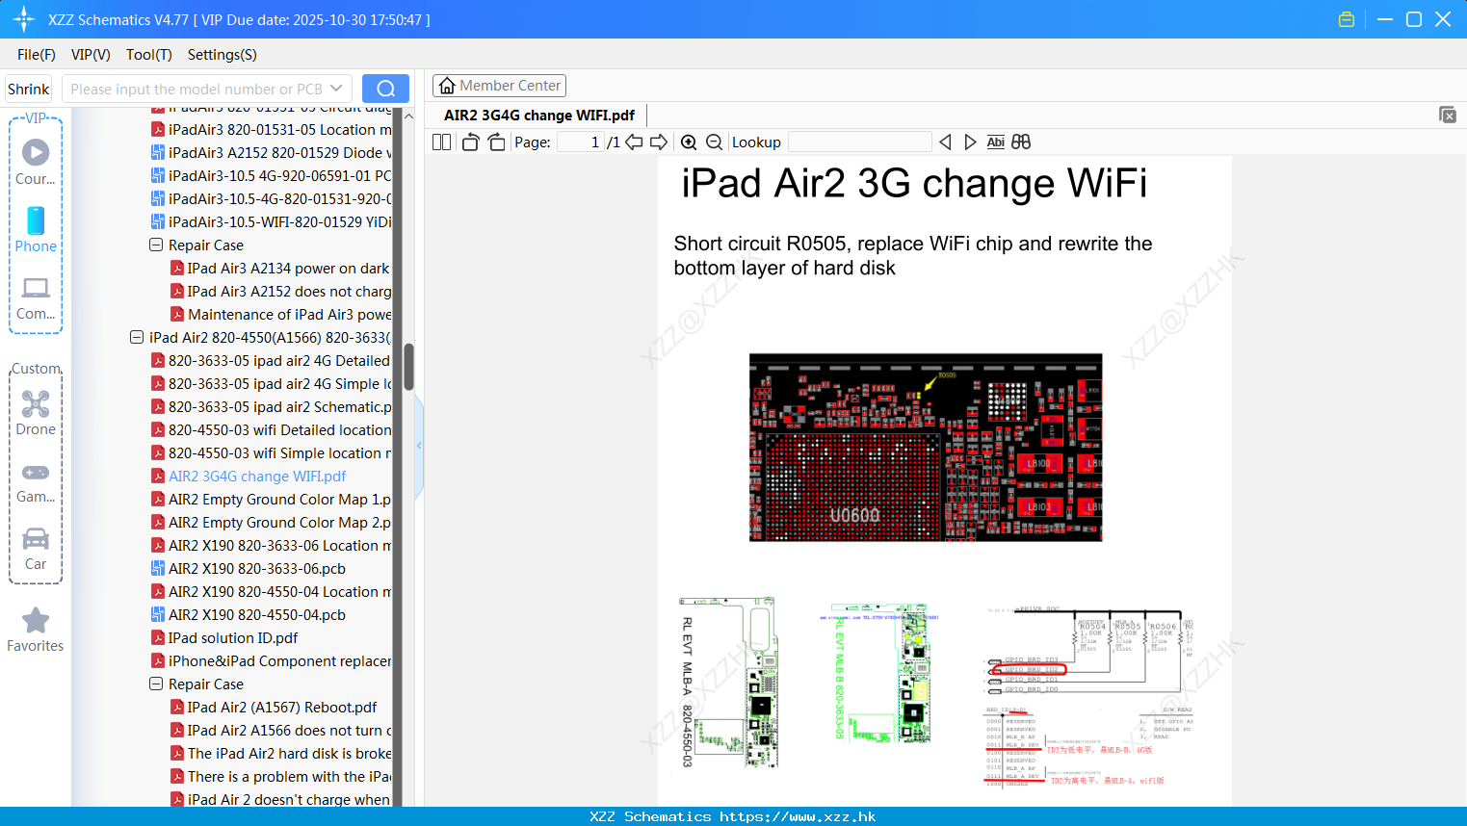
Task: Click the XZZ logo in title bar
Action: (24, 19)
